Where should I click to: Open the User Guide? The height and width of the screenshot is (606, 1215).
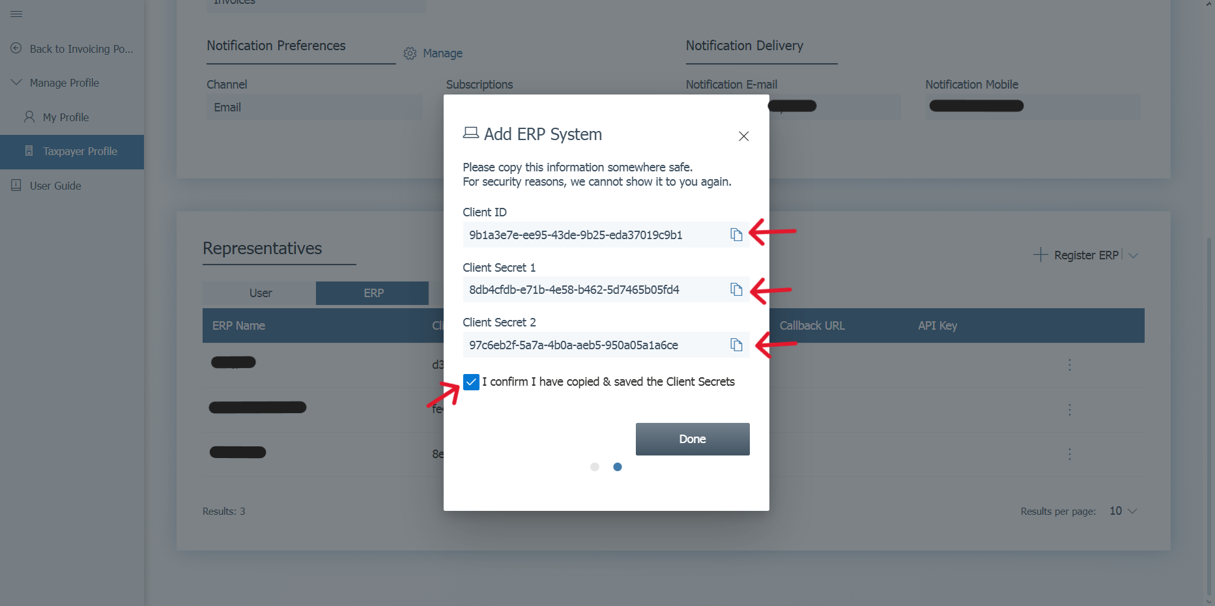55,186
